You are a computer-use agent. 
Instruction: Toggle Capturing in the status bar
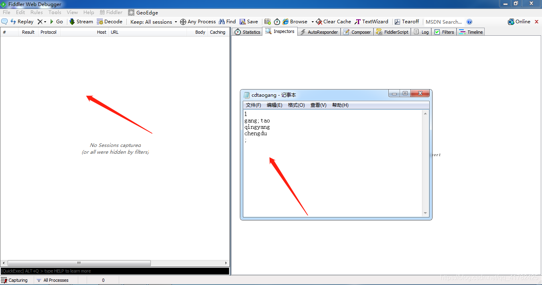(14, 280)
